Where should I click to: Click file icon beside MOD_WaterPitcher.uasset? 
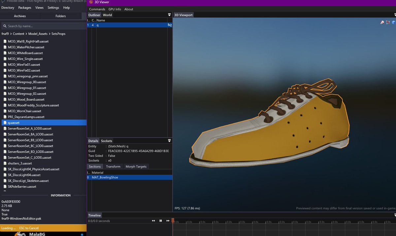[x=5, y=47]
